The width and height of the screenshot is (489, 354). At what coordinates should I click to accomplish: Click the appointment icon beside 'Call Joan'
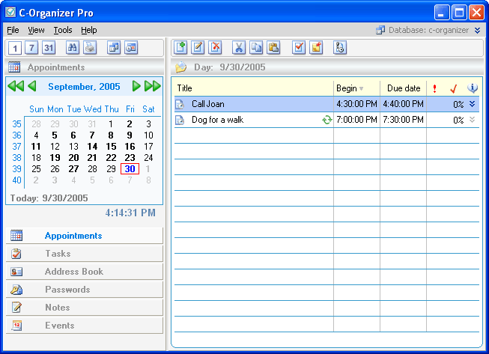coord(180,104)
